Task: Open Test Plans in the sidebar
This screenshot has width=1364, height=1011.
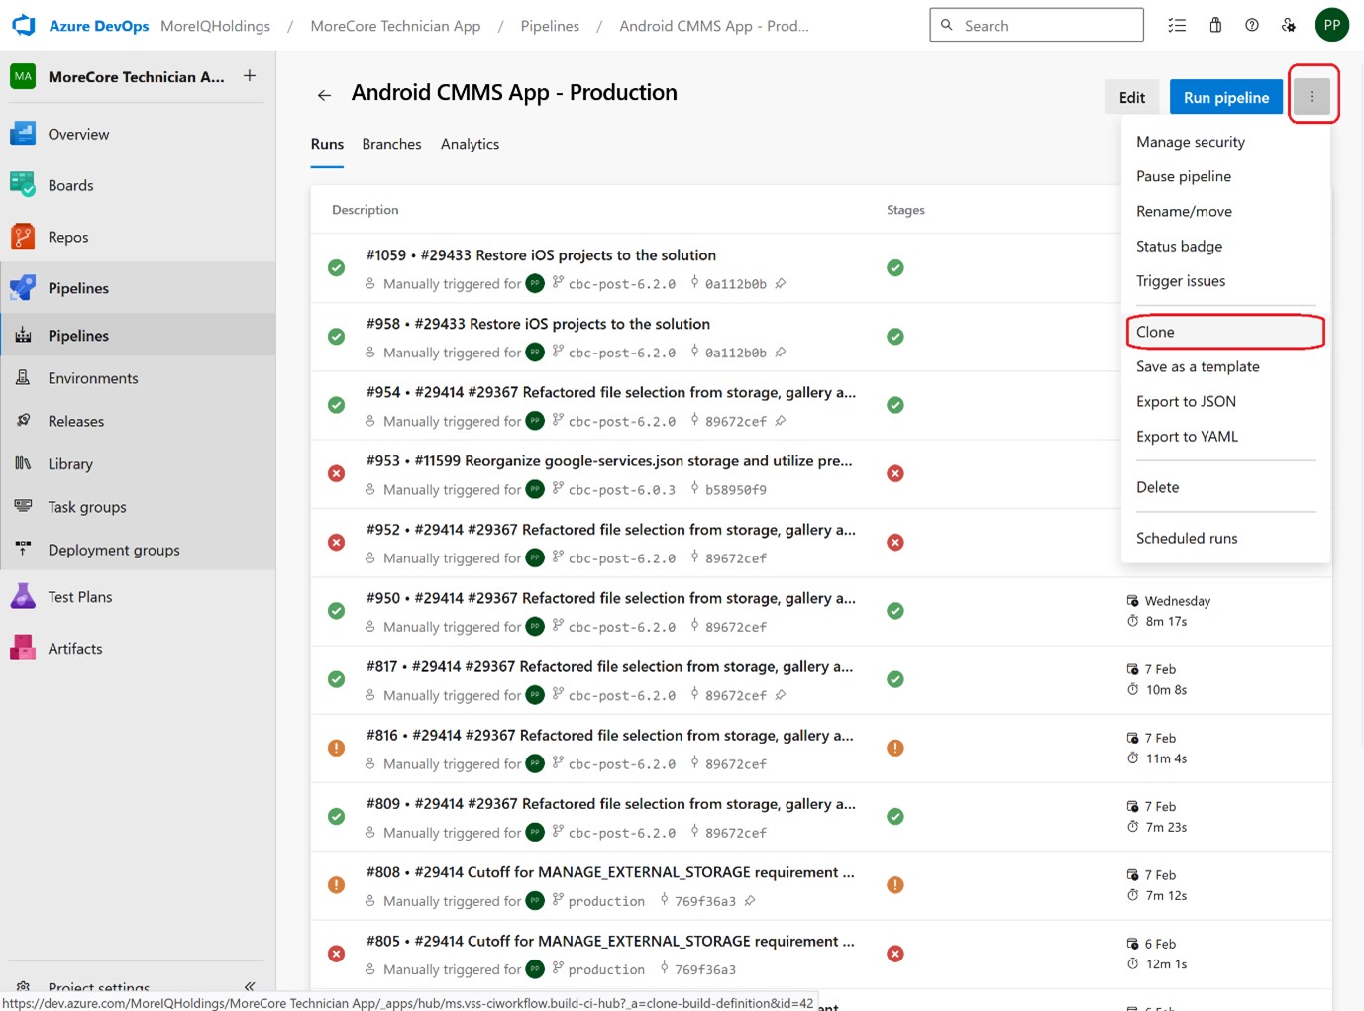Action: pos(79,597)
